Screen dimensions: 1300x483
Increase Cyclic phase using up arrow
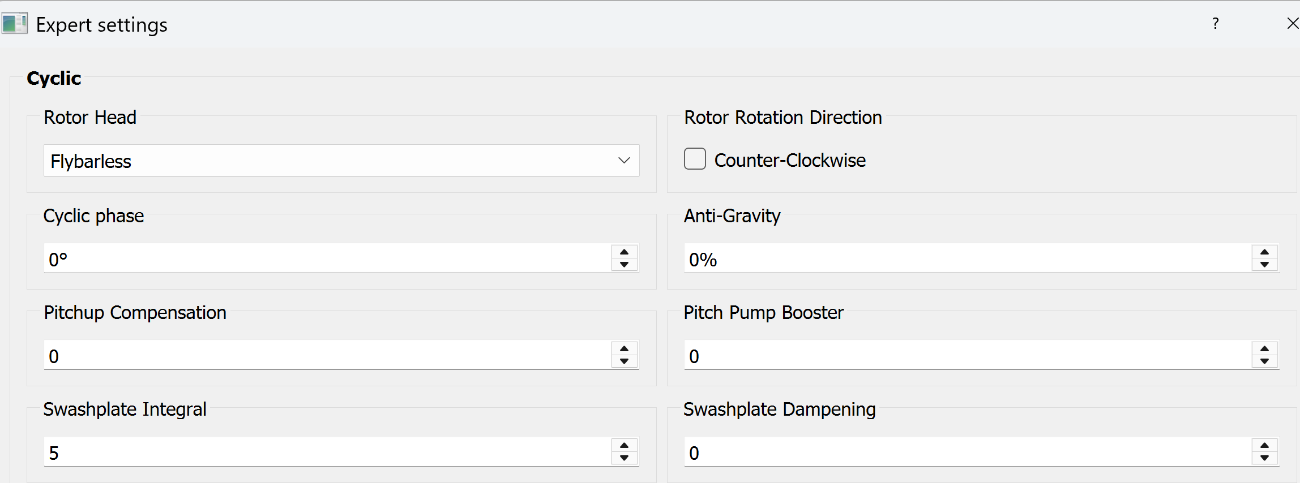coord(624,252)
